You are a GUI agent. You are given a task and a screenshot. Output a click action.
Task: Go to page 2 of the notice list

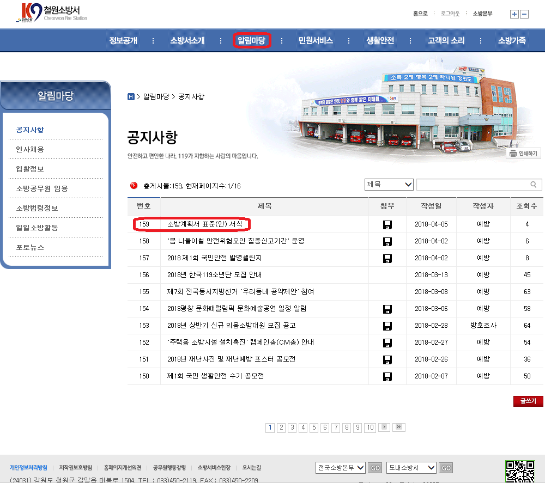[x=281, y=427]
